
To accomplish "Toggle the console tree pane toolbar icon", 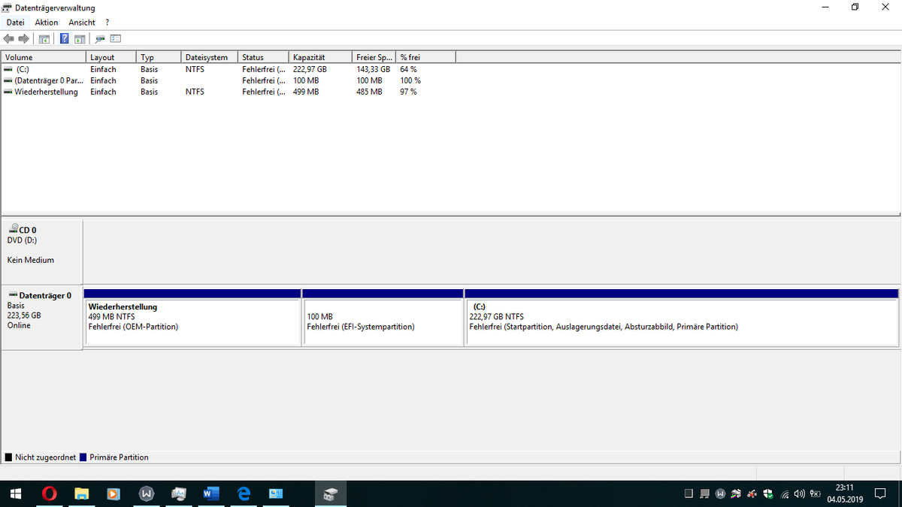I will (x=44, y=39).
